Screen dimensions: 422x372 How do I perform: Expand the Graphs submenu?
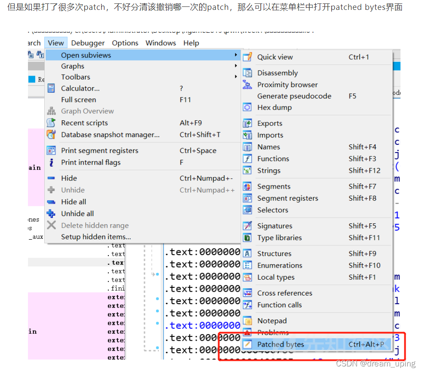[72, 66]
